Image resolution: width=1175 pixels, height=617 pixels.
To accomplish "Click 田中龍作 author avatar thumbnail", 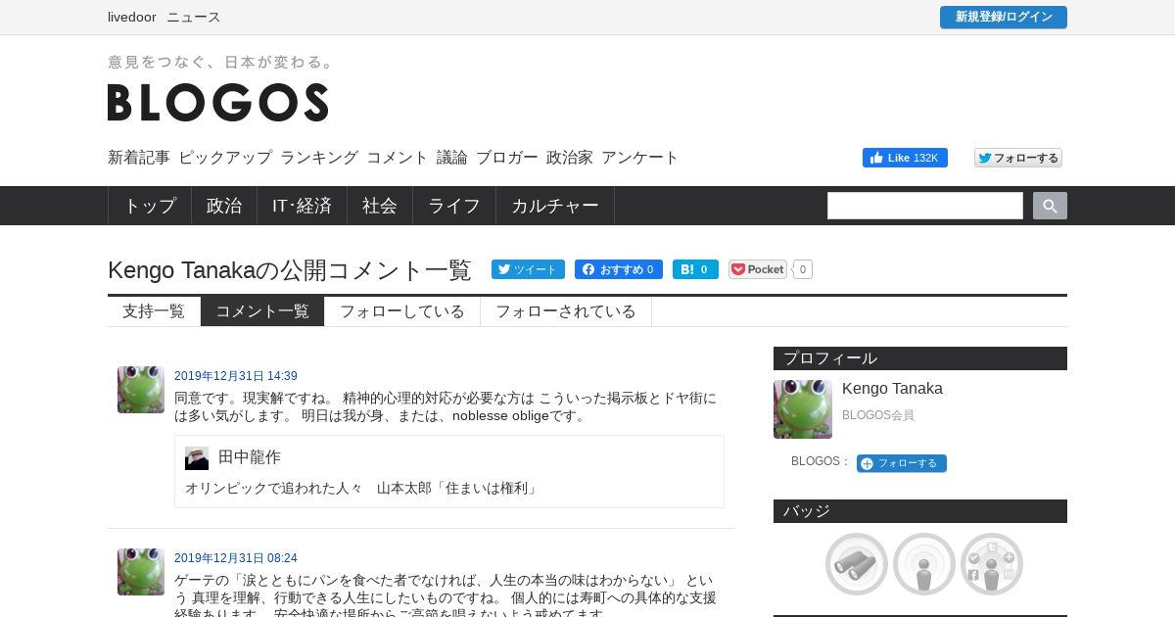I will (197, 458).
